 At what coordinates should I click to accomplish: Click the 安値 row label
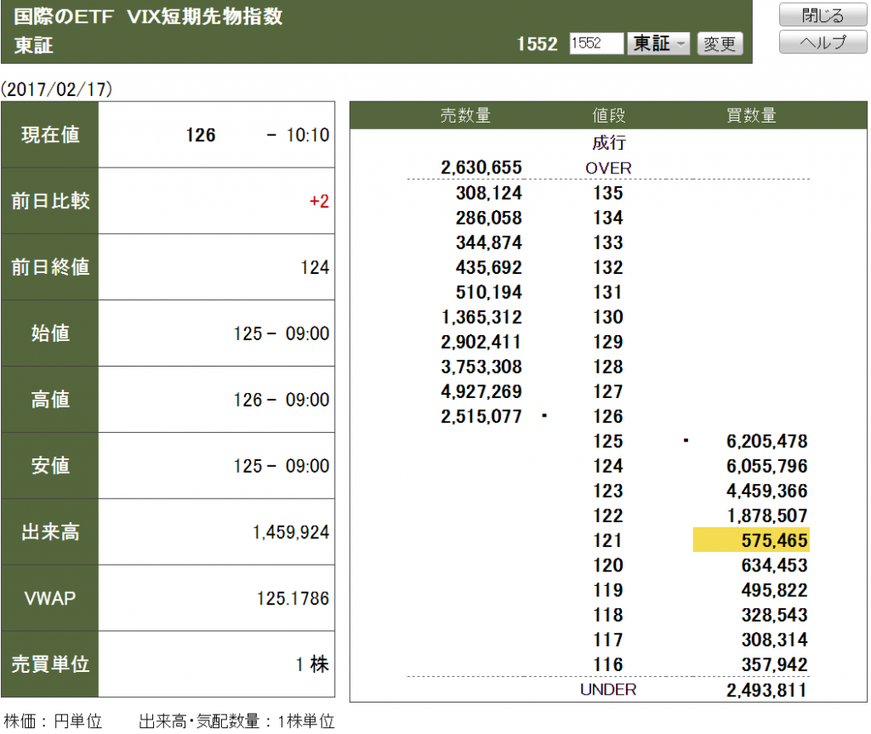click(50, 465)
